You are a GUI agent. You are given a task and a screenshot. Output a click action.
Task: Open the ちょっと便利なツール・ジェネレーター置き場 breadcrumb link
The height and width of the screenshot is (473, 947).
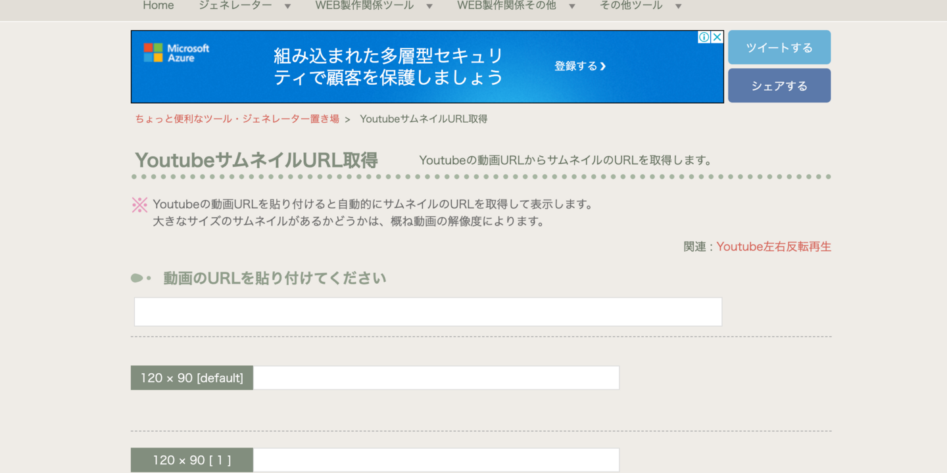(237, 119)
